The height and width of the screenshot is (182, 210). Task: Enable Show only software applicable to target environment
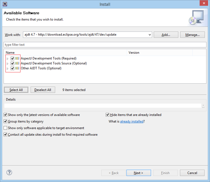point(5,128)
